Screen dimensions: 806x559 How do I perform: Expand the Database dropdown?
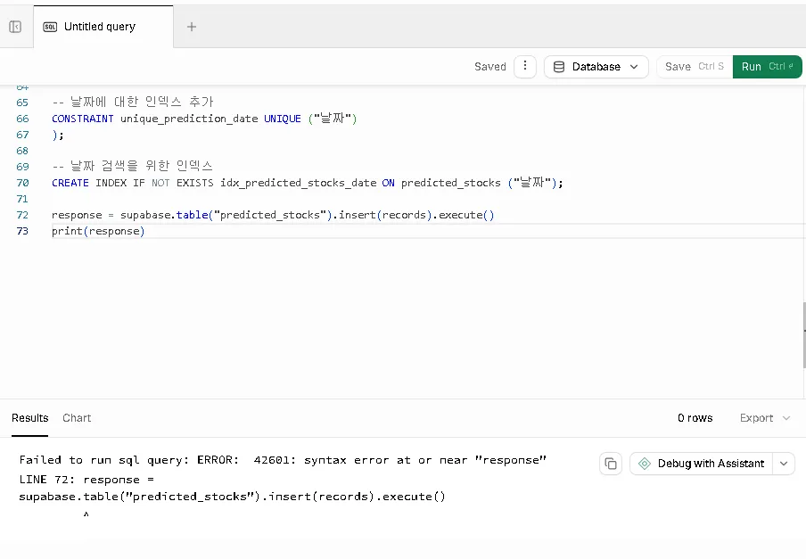click(x=596, y=67)
